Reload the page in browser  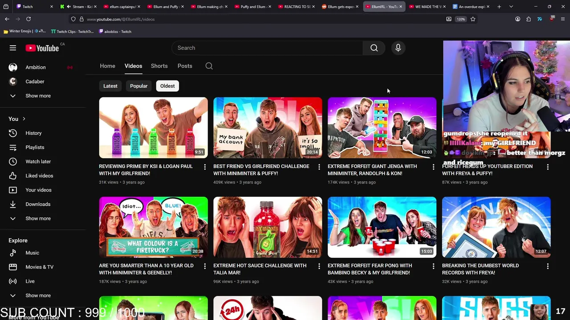pos(28,19)
